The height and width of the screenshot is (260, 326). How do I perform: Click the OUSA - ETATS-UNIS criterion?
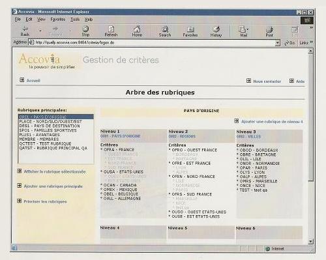tap(123, 171)
